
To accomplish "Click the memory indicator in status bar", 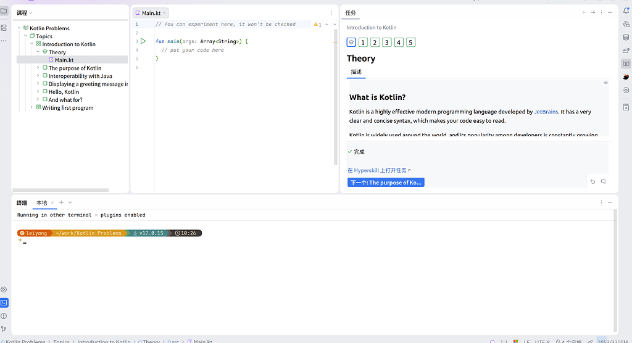I will point(612,341).
